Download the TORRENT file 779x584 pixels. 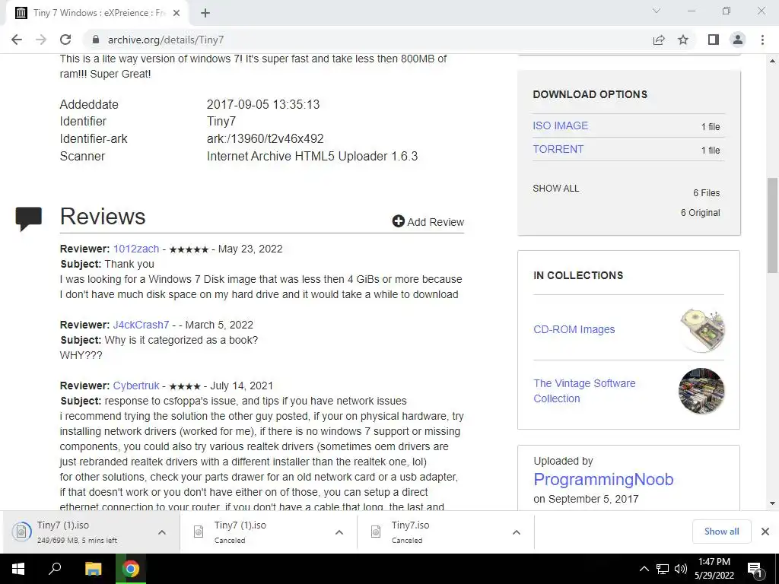coord(558,150)
